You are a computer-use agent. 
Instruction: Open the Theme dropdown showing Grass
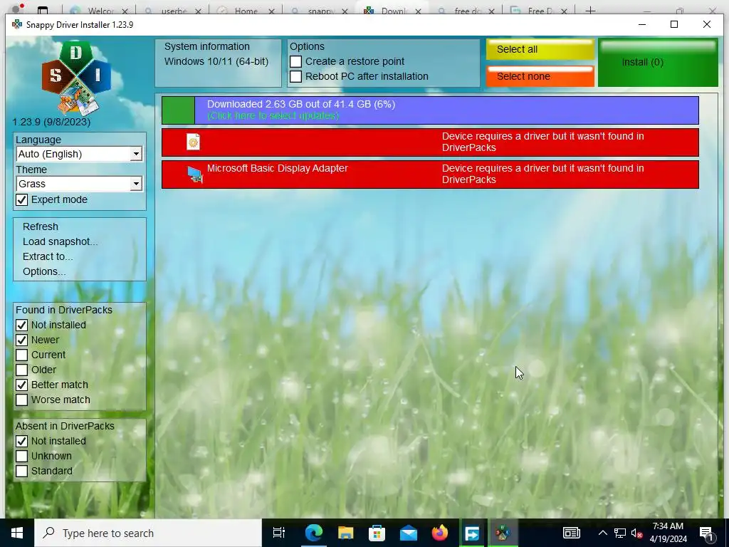(79, 184)
